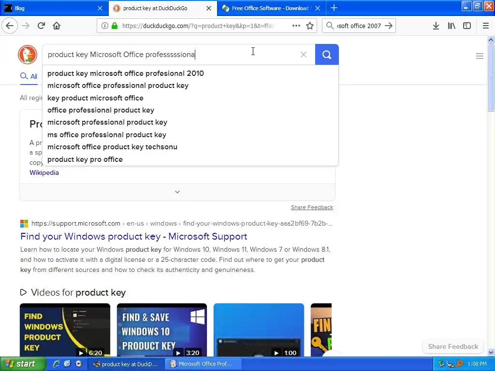Run the DuckDuckGo search with blue button
Screen dimensions: 495x371
coord(327,55)
